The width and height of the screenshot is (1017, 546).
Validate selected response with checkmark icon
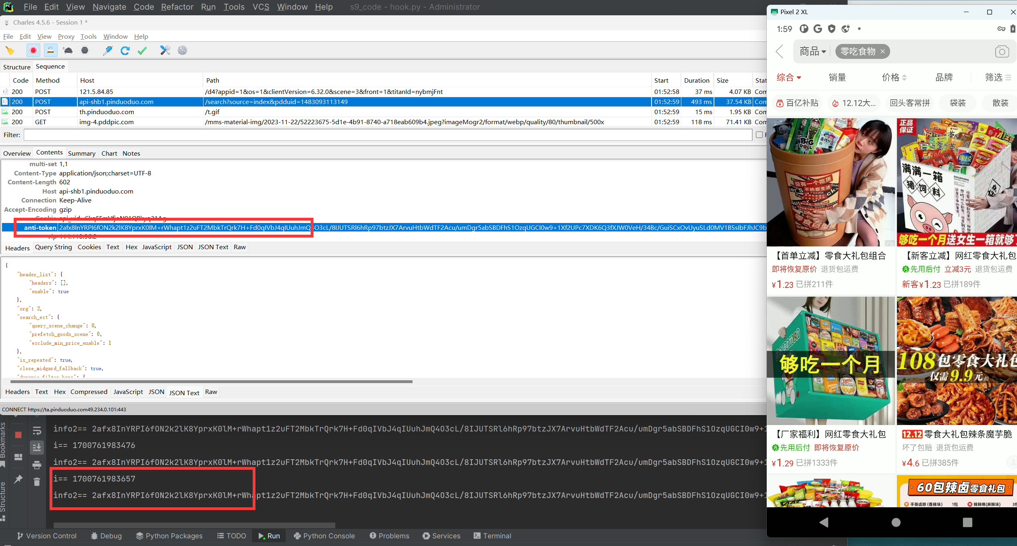tap(142, 50)
